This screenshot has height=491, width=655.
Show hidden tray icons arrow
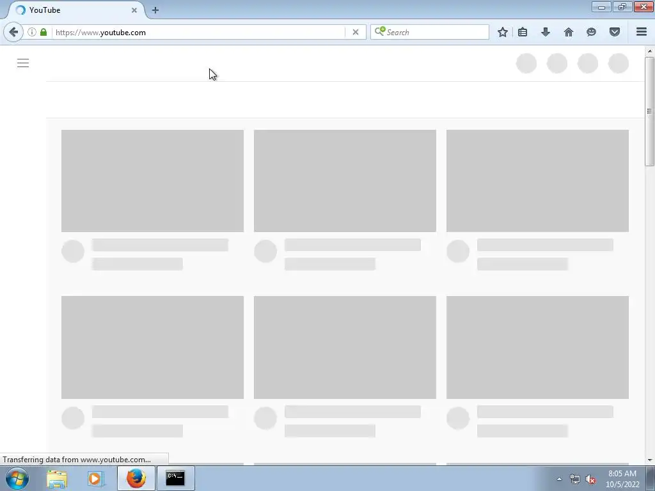(559, 479)
